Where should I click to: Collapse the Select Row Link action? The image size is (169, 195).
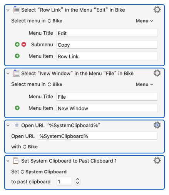click(x=8, y=10)
